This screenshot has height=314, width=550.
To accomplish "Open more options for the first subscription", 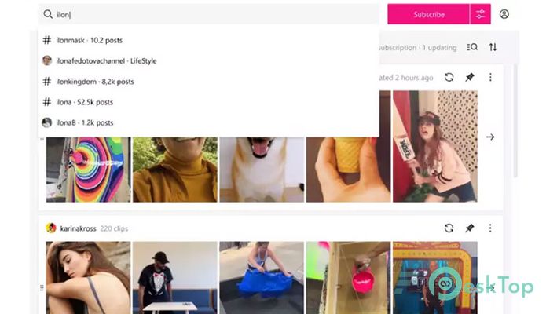I will pyautogui.click(x=490, y=77).
